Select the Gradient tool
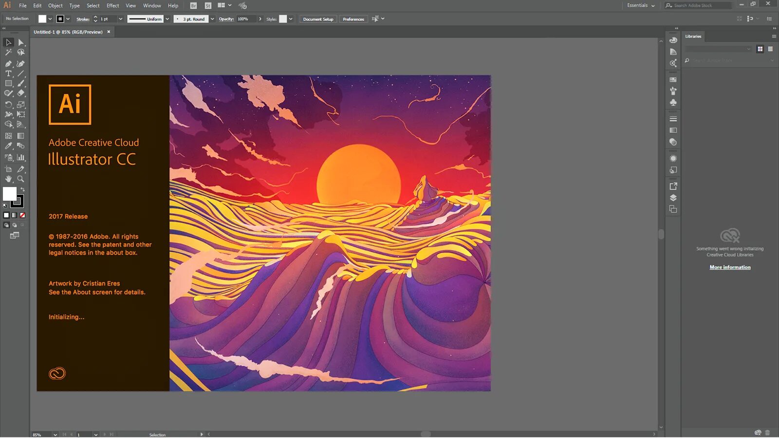The width and height of the screenshot is (779, 438). point(21,136)
